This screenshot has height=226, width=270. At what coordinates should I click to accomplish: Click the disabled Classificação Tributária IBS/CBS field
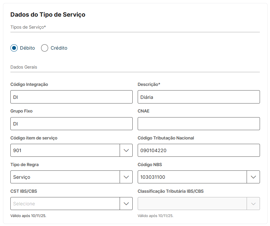pyautogui.click(x=192, y=203)
